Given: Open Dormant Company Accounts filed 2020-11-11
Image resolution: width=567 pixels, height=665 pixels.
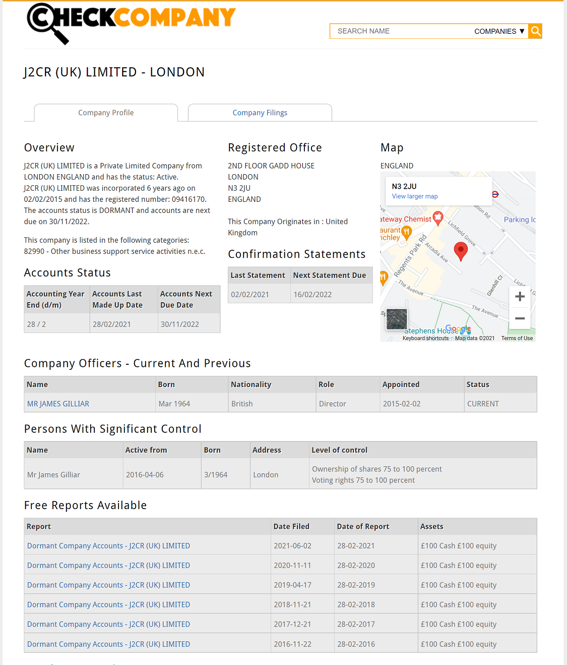Looking at the screenshot, I should tap(108, 566).
